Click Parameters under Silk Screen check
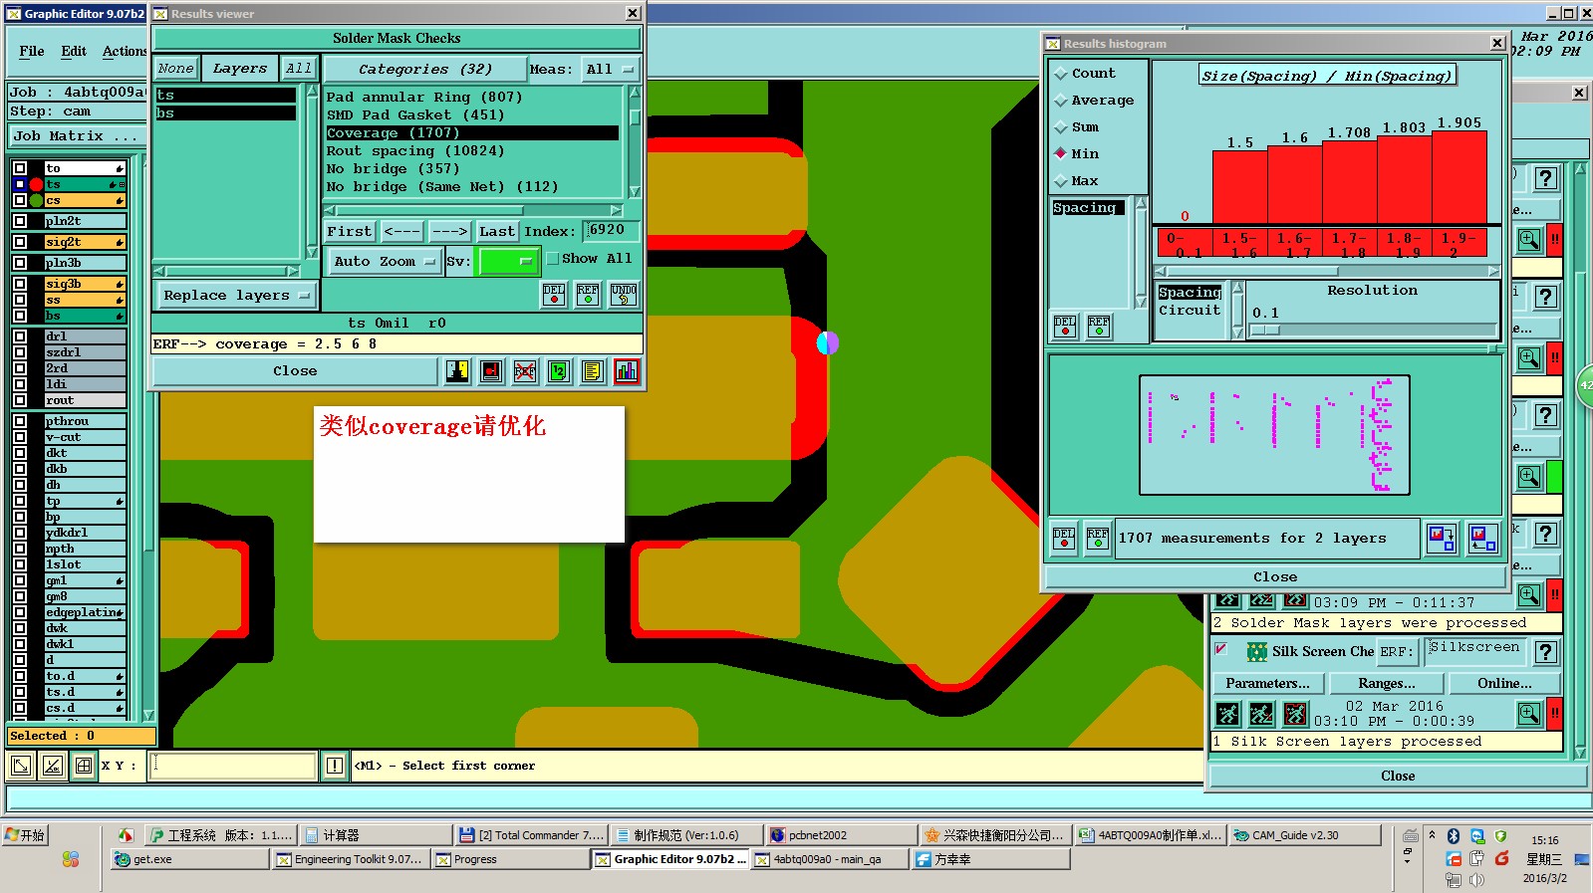Screen dimensions: 1593x893 pos(1268,684)
